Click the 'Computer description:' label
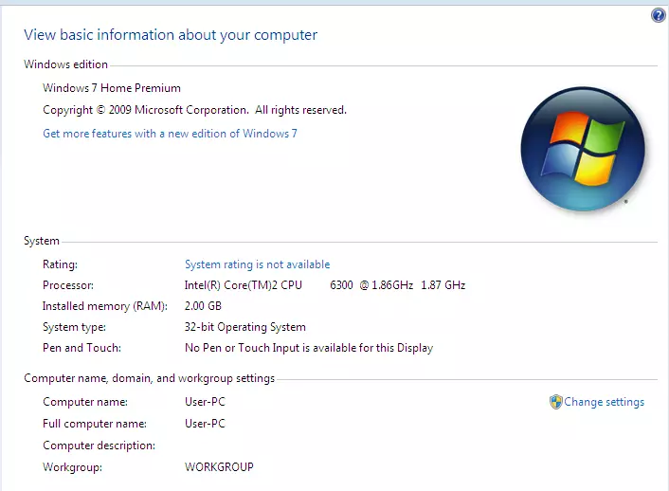The height and width of the screenshot is (491, 669). (x=99, y=446)
